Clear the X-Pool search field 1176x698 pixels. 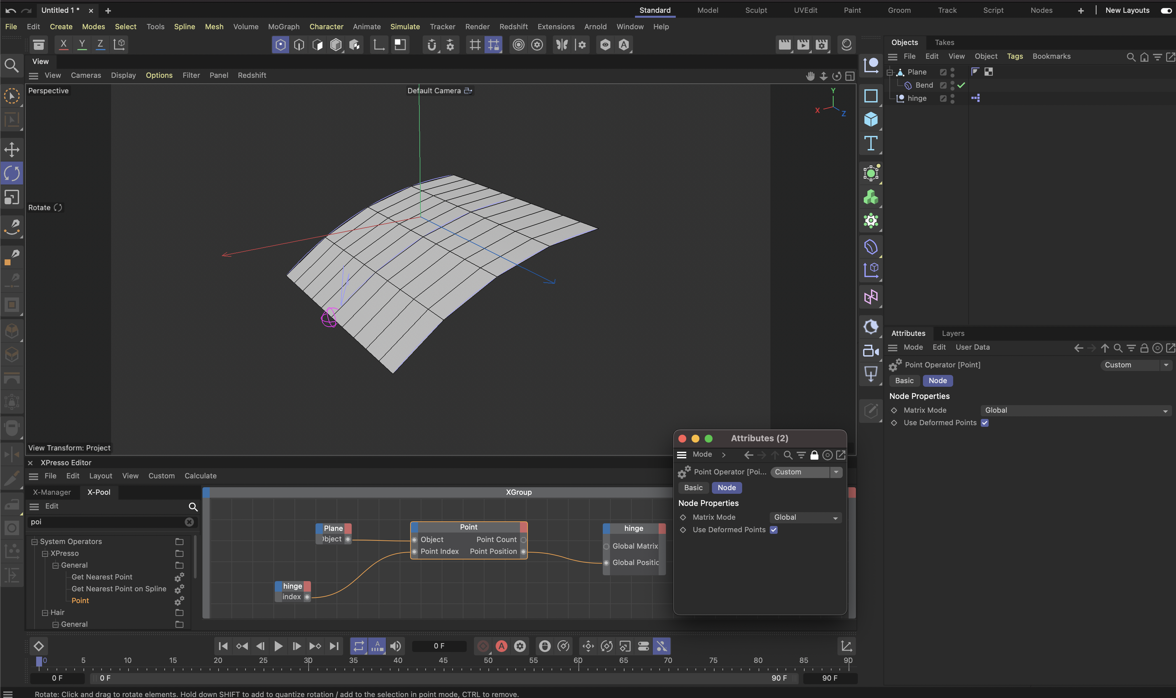pyautogui.click(x=189, y=522)
